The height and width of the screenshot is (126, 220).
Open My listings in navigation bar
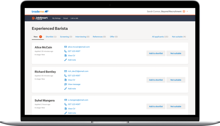(56, 18)
